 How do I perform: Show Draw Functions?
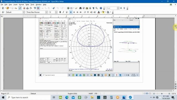(76, 8)
